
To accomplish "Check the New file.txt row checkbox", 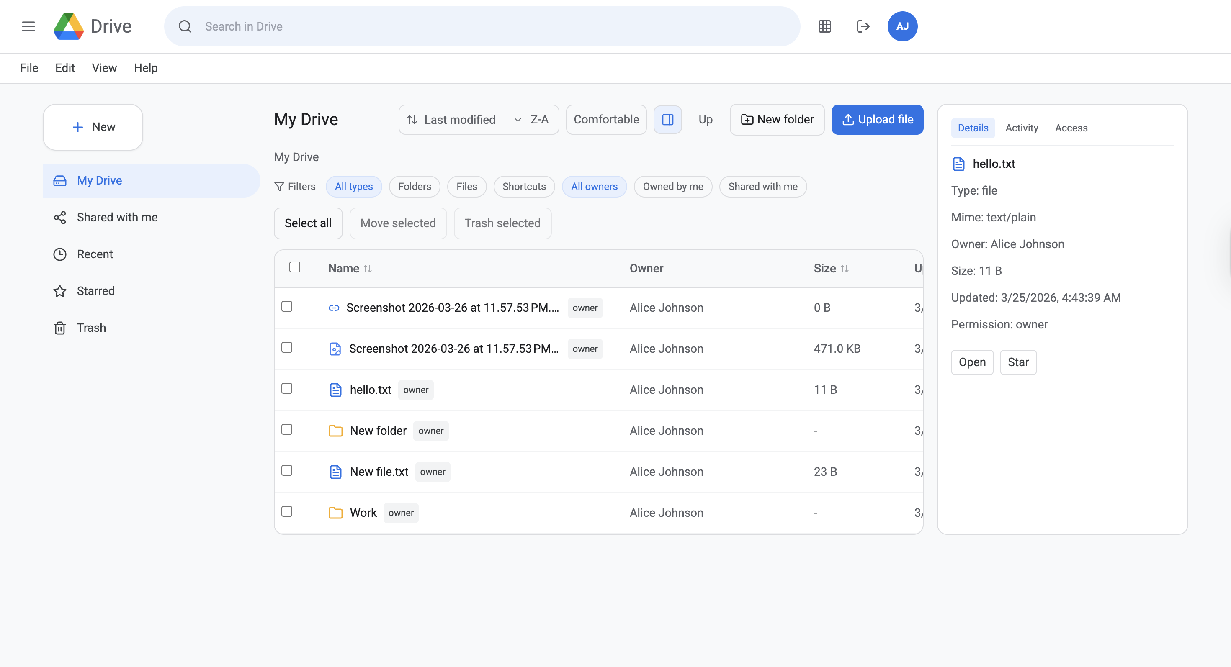I will click(287, 470).
